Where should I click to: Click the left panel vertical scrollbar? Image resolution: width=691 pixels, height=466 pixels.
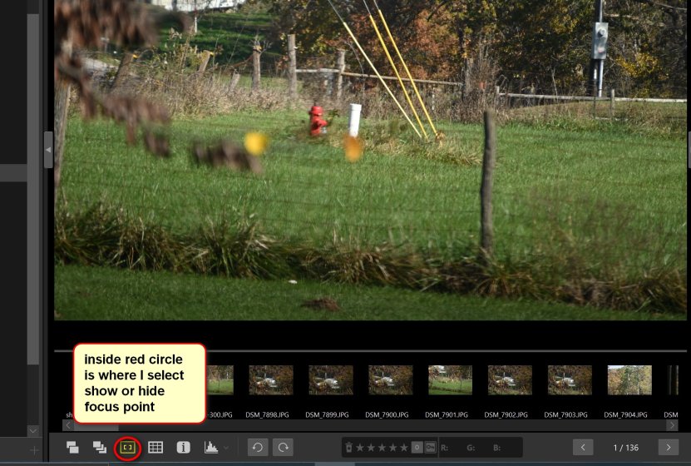pyautogui.click(x=33, y=190)
